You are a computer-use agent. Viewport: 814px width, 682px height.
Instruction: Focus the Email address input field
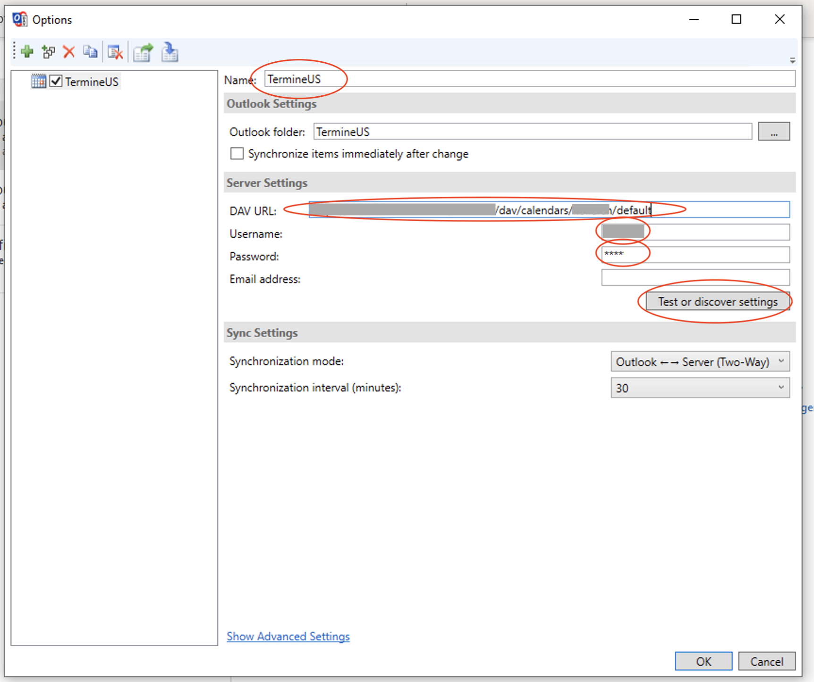pyautogui.click(x=695, y=278)
